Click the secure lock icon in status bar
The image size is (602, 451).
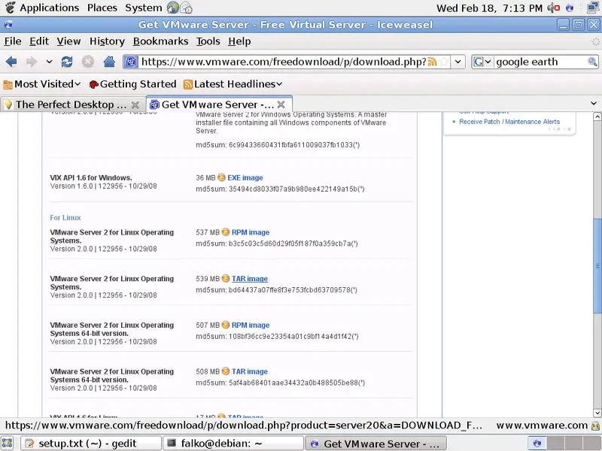pos(595,425)
